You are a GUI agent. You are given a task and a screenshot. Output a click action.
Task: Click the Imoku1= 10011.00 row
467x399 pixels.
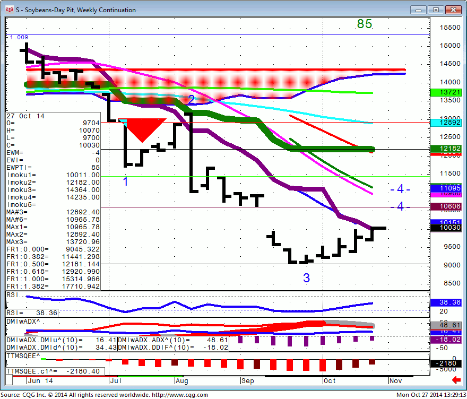click(x=53, y=175)
